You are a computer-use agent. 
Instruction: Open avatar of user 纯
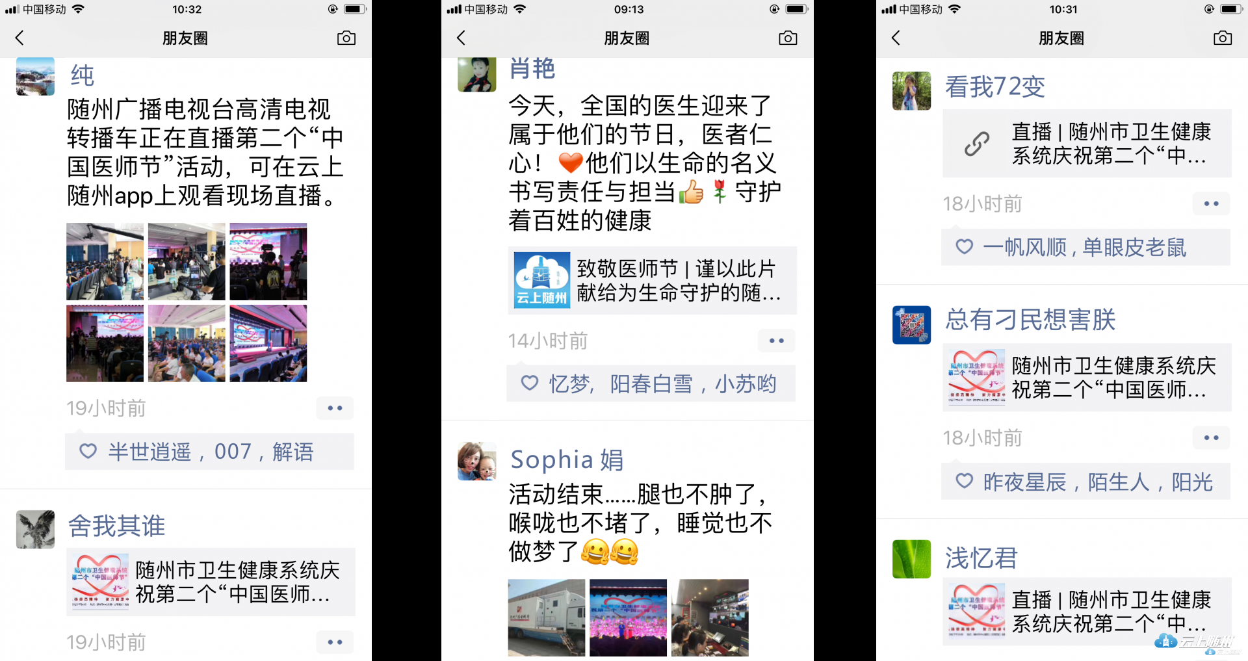point(35,77)
